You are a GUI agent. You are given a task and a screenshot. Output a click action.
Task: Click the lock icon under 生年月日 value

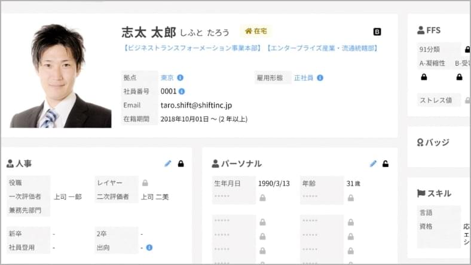(x=262, y=198)
